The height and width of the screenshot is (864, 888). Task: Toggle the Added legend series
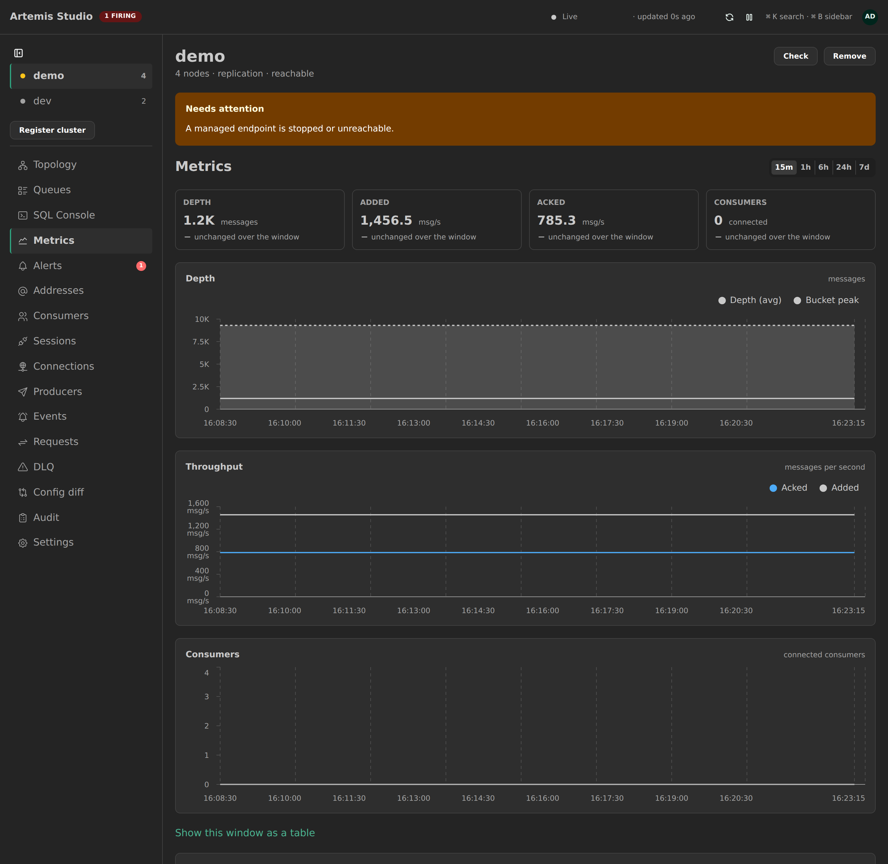pyautogui.click(x=839, y=488)
